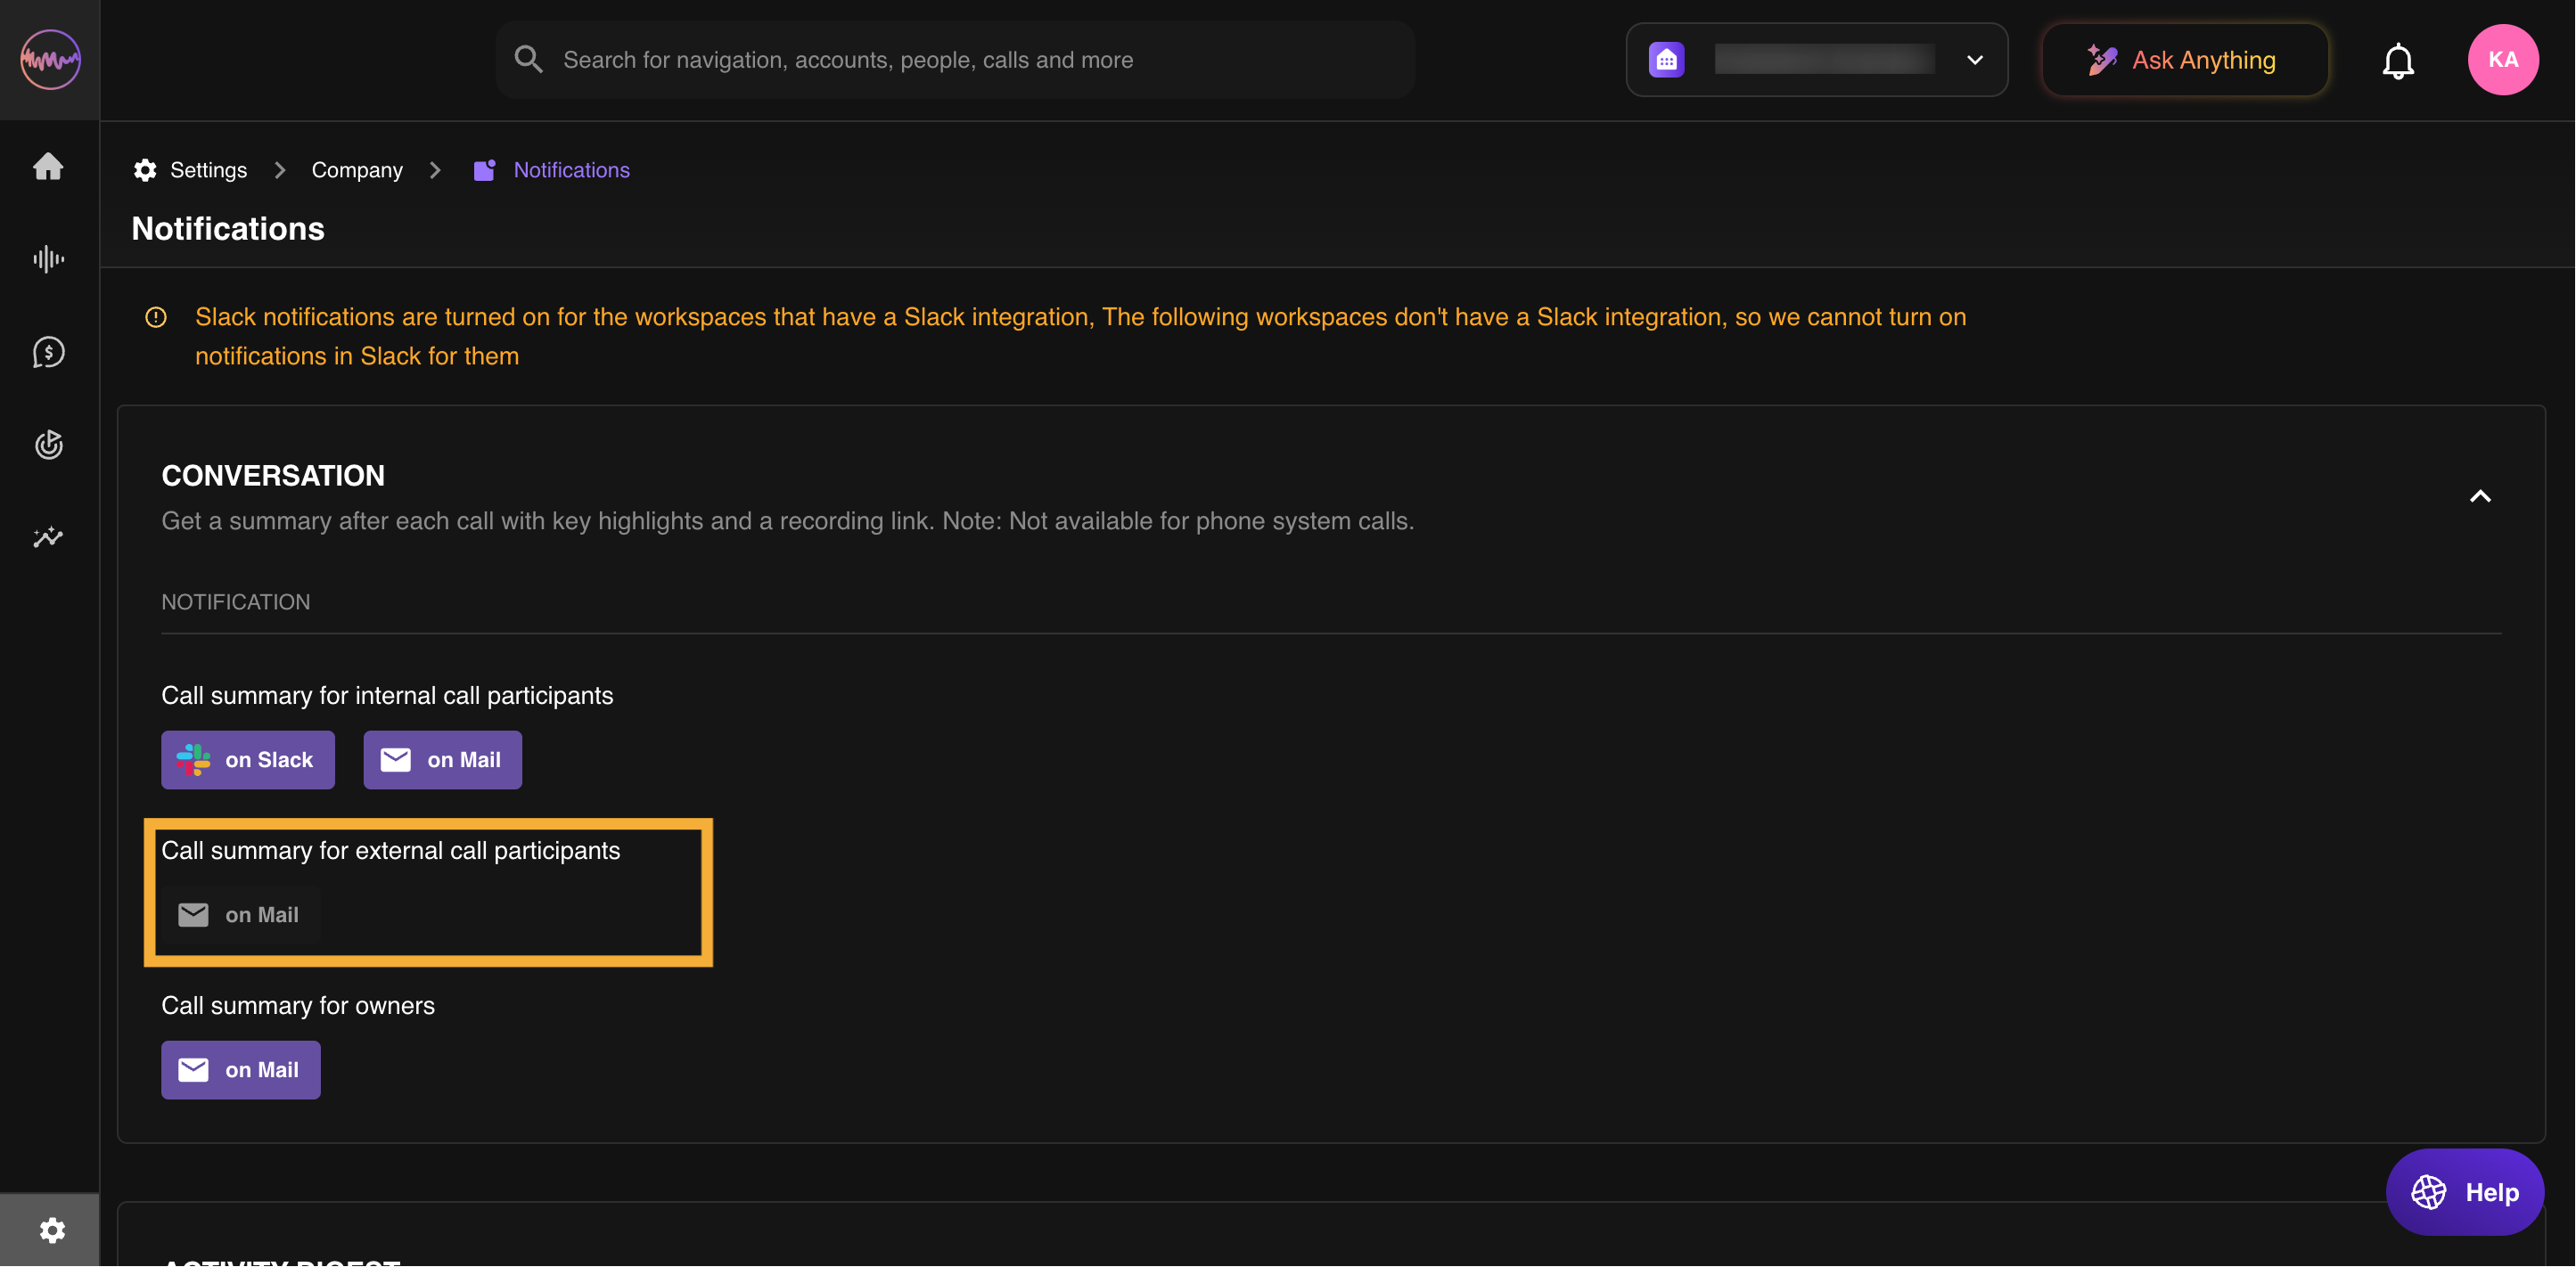
Task: Click the search navigation input field
Action: [955, 60]
